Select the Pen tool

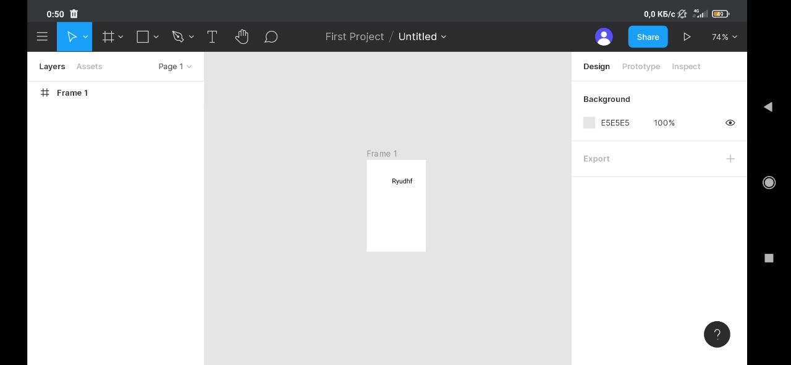pyautogui.click(x=178, y=37)
